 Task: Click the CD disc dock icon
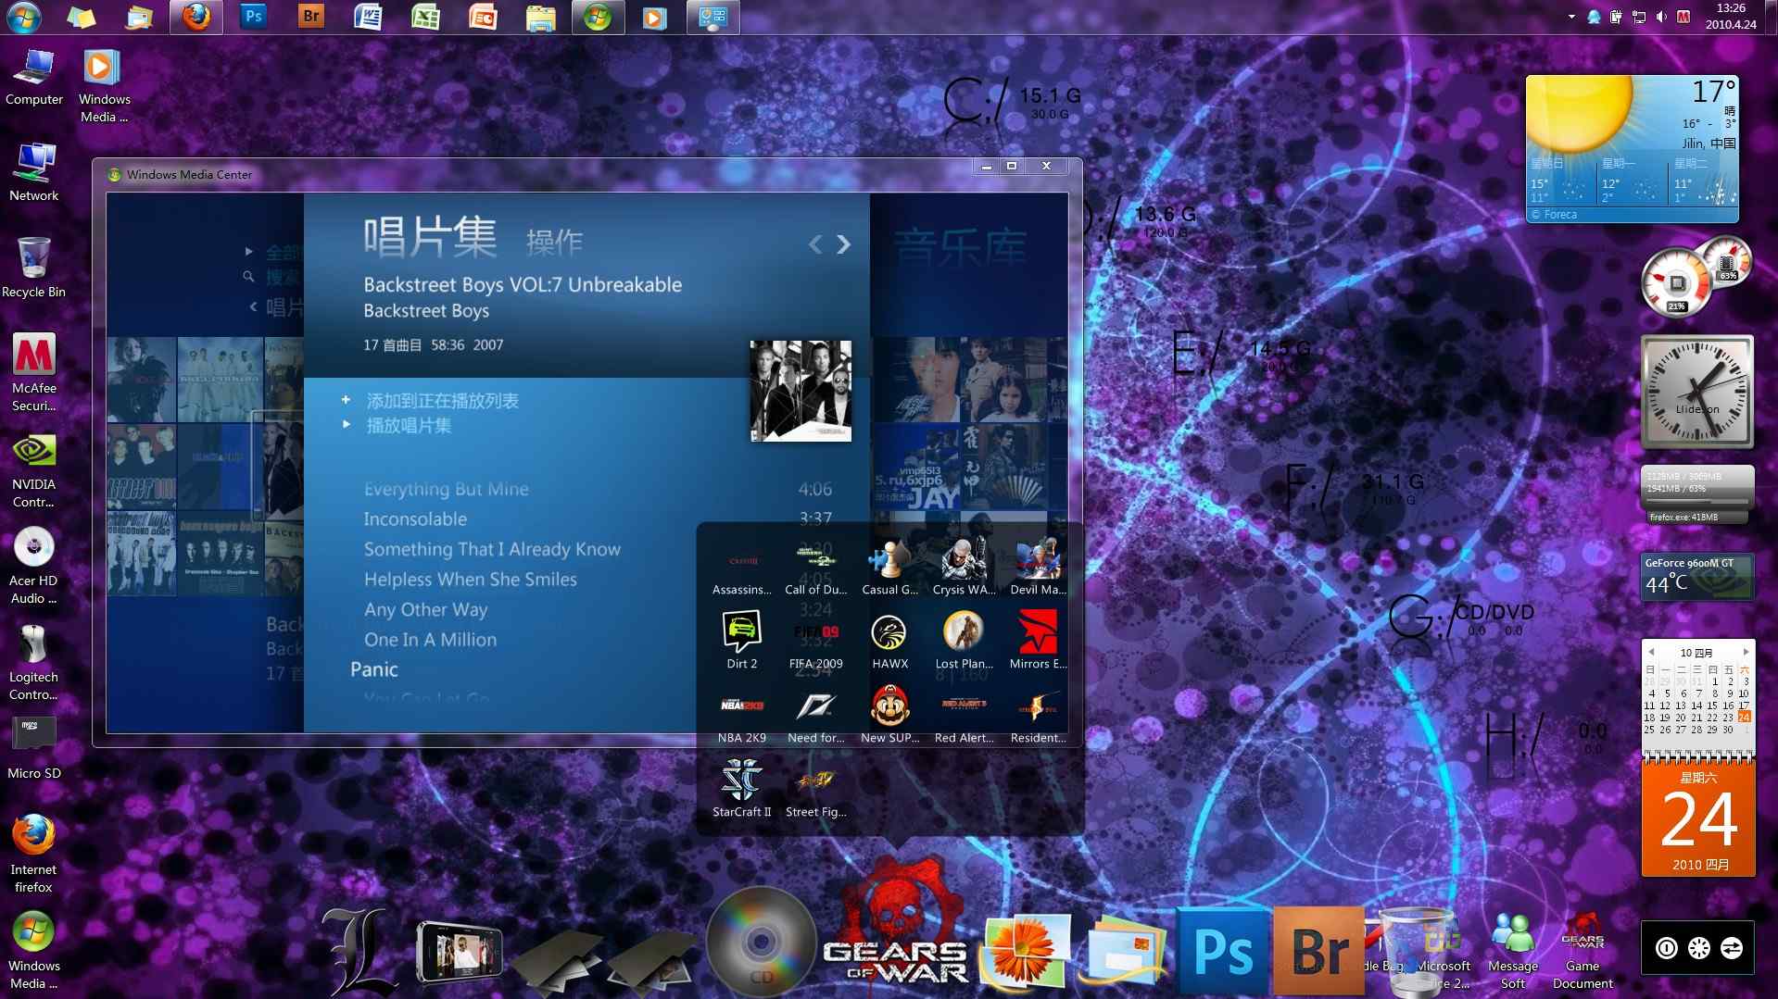point(761,943)
